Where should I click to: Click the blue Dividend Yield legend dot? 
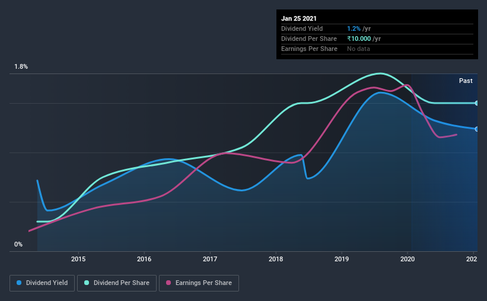coord(19,283)
